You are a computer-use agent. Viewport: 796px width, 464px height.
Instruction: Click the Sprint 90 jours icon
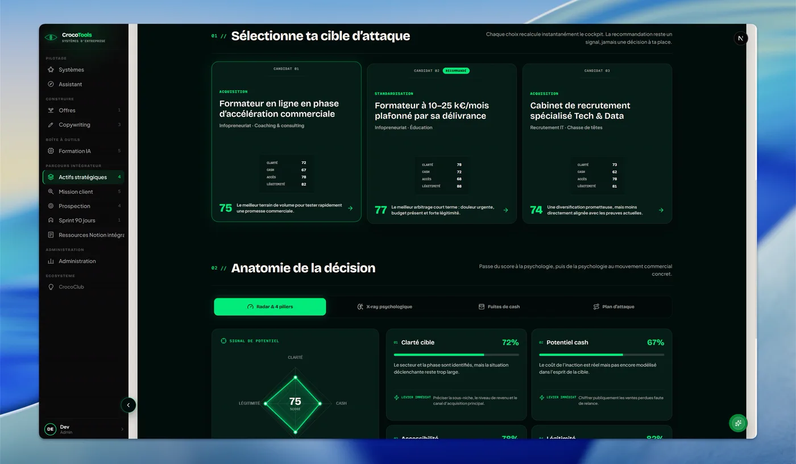point(51,220)
